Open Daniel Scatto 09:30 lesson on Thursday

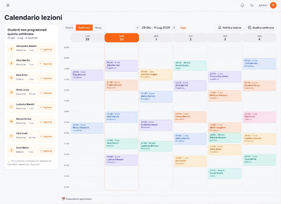(x=190, y=66)
